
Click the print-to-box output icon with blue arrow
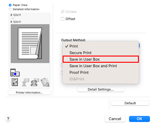pos(15,73)
